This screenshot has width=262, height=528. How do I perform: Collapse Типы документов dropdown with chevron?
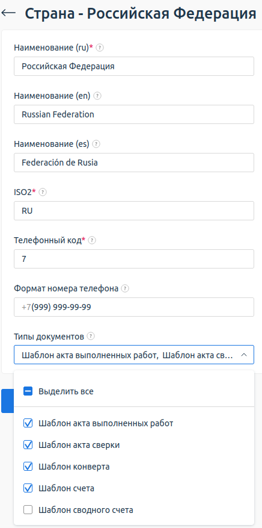coord(244,355)
